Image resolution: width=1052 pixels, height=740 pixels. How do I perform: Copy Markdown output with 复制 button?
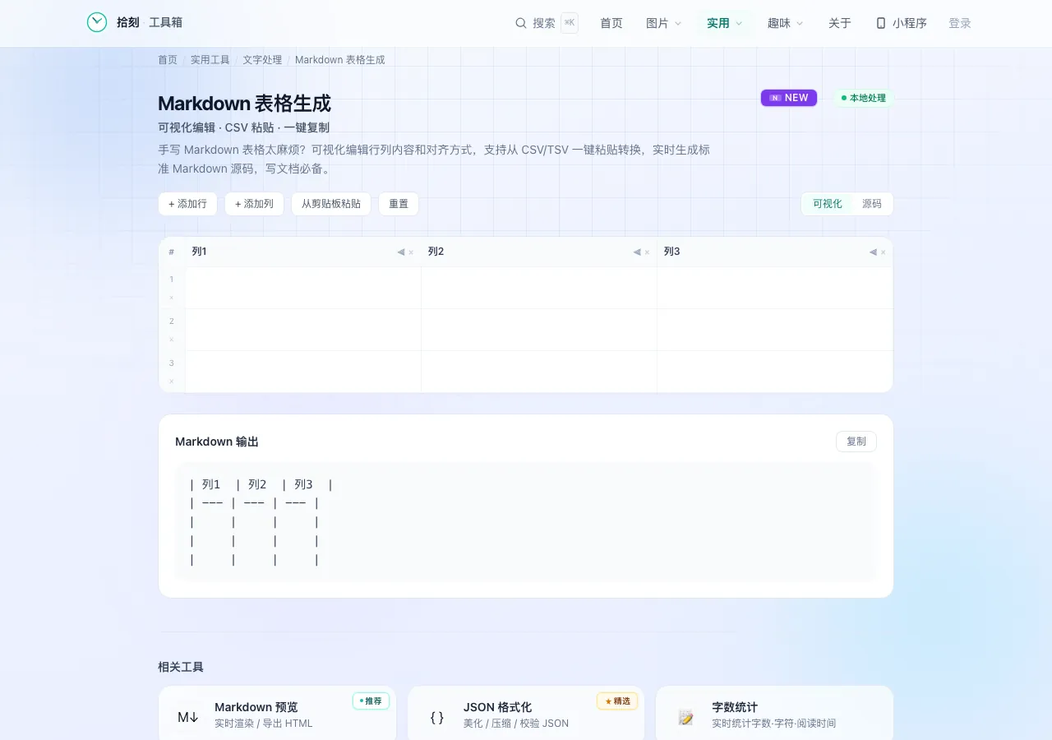tap(856, 442)
